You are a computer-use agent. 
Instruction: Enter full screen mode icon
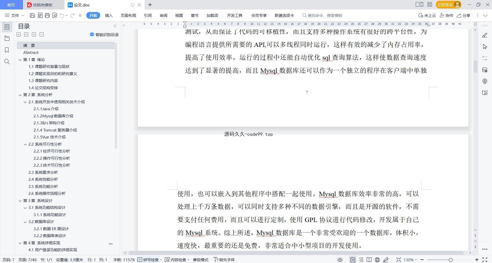click(x=485, y=260)
